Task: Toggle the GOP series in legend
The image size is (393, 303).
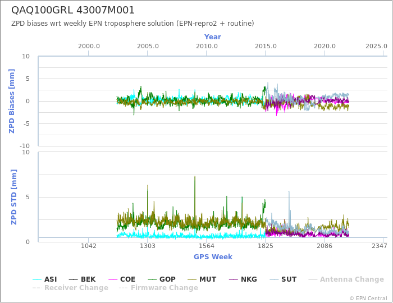Action: pos(162,279)
